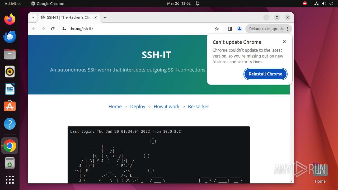Viewport: 338px width, 190px height.
Task: Open new tab with plus button
Action: pos(105,17)
